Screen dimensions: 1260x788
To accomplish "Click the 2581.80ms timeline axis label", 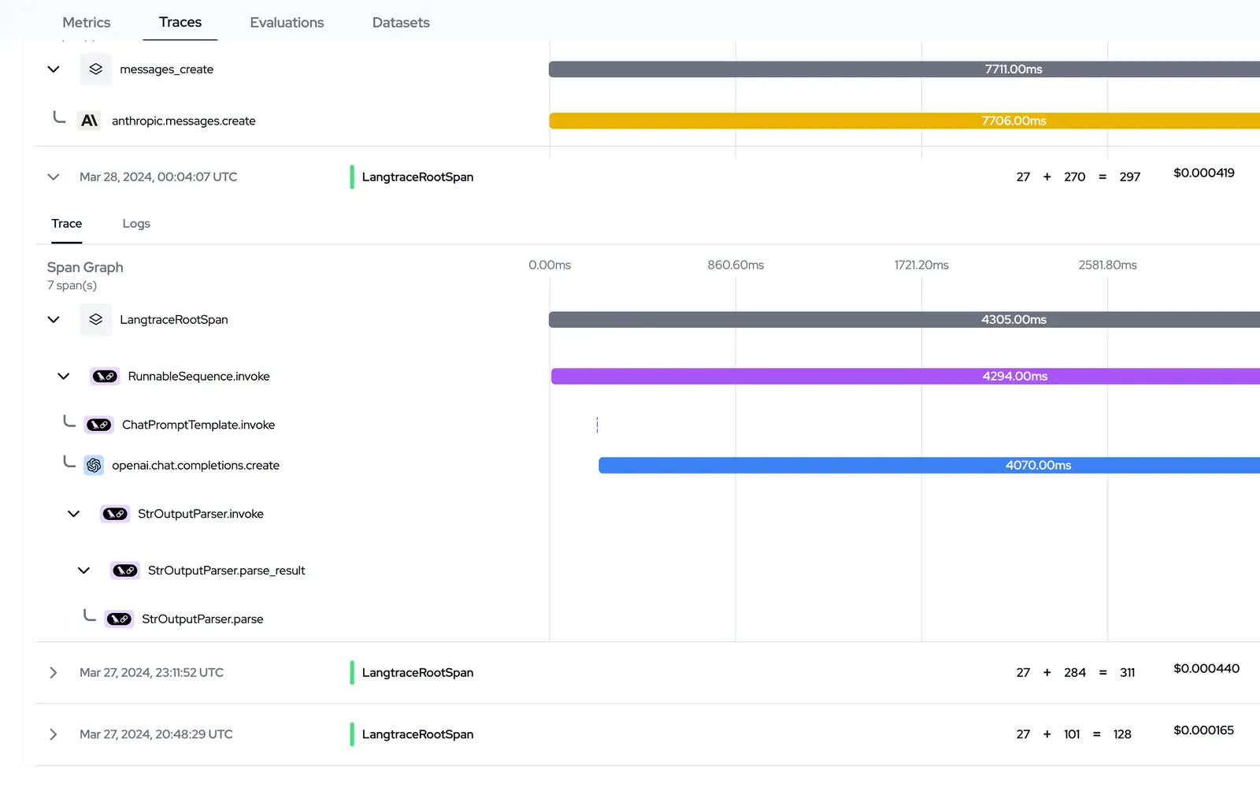I will 1107,266.
